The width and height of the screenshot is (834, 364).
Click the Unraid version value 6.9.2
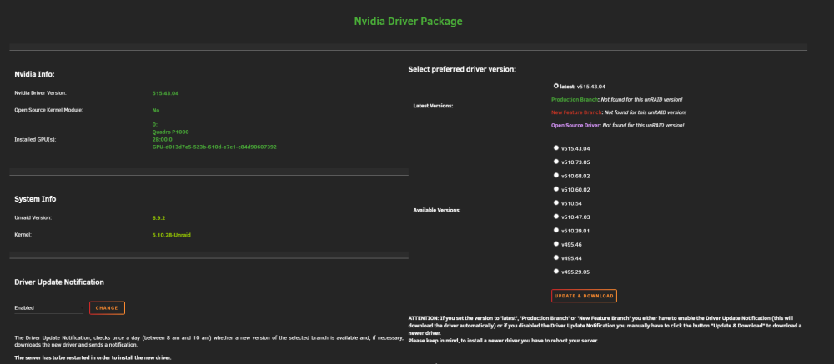158,218
